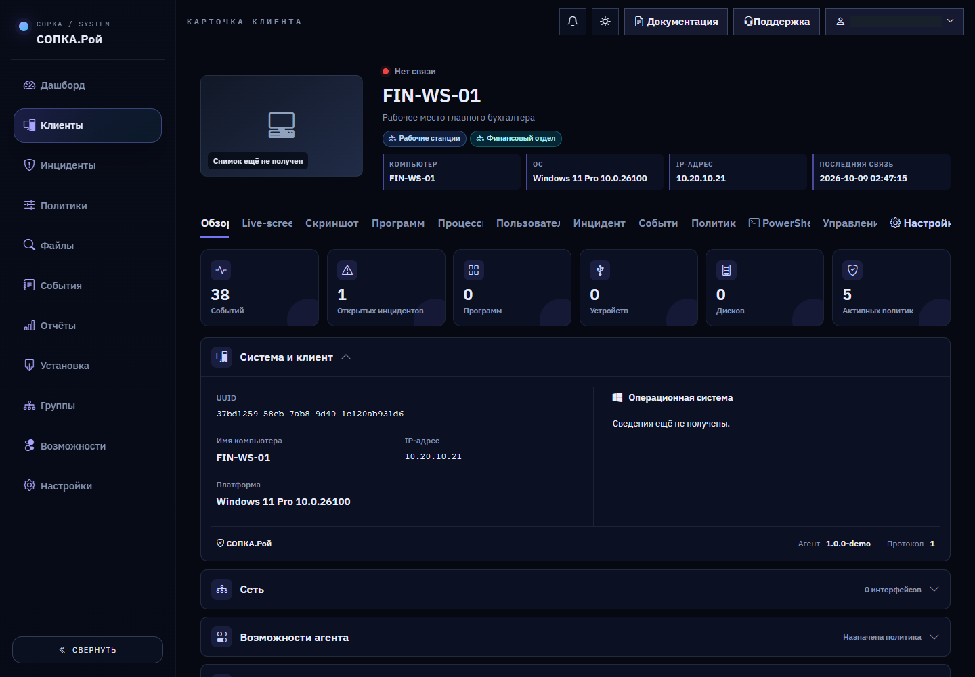The height and width of the screenshot is (677, 975).
Task: Open the Пользователи tab
Action: click(528, 223)
